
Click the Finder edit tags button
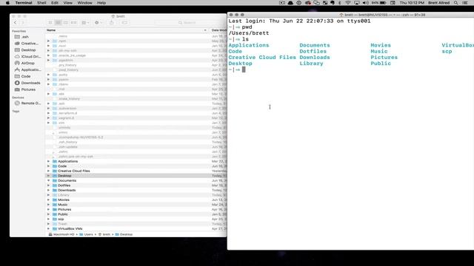[x=124, y=23]
